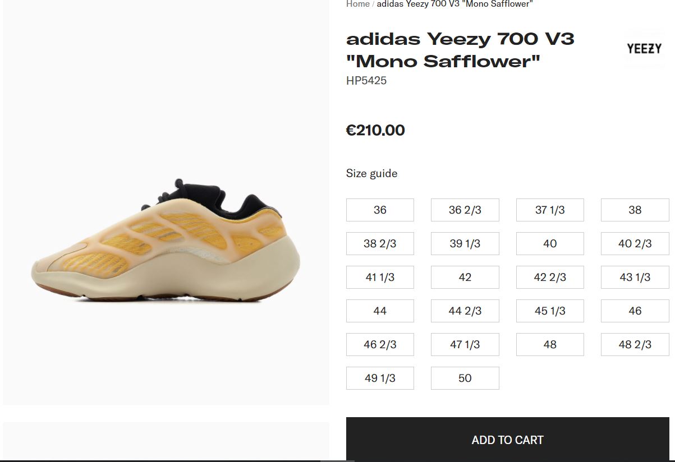Screen dimensions: 675x462
Task: Open the Home breadcrumb link
Action: pyautogui.click(x=357, y=4)
